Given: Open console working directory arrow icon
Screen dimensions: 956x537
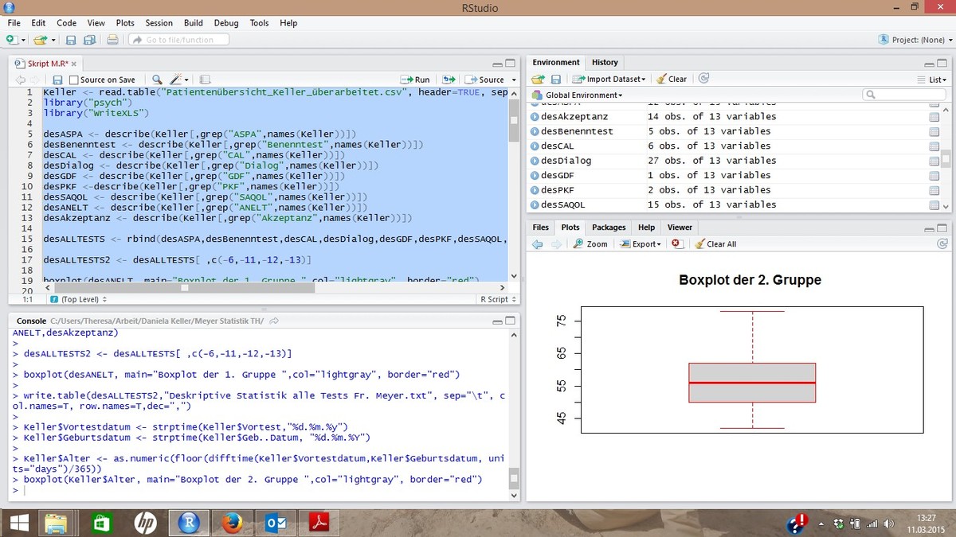Looking at the screenshot, I should coord(274,321).
